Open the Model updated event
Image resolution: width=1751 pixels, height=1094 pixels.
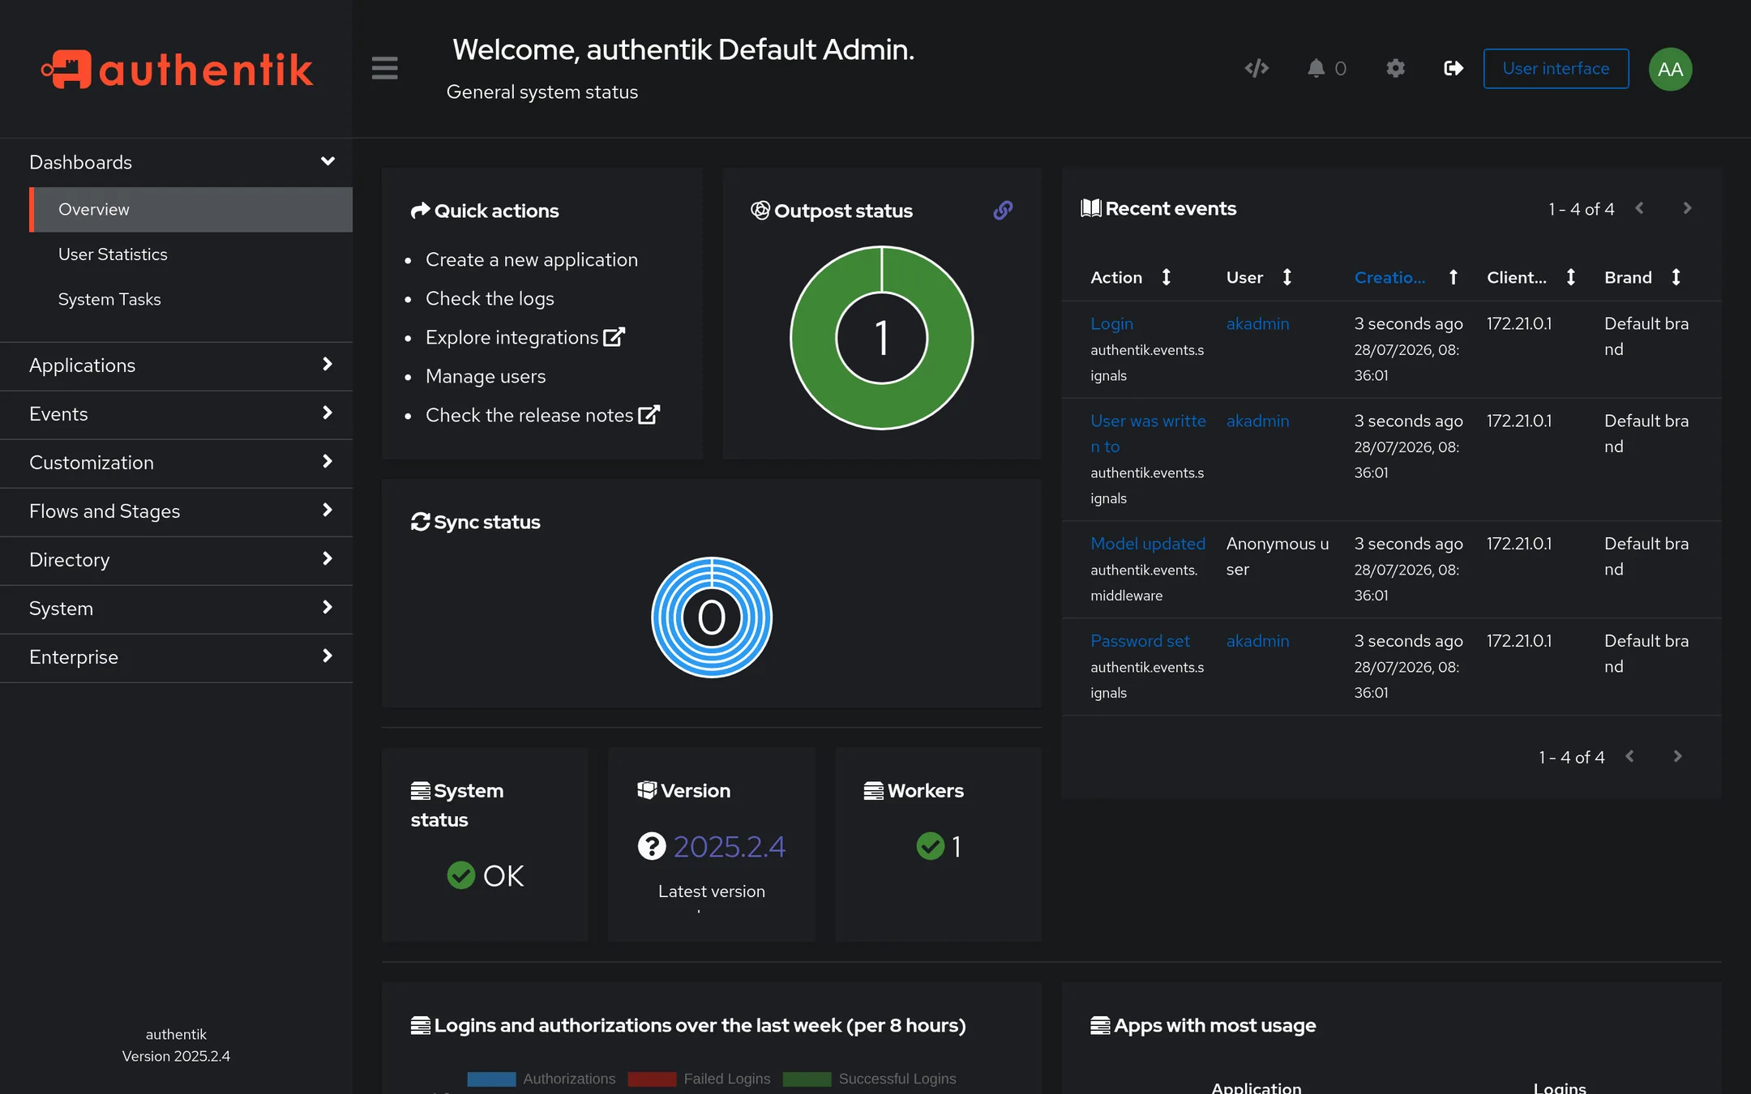click(x=1148, y=544)
